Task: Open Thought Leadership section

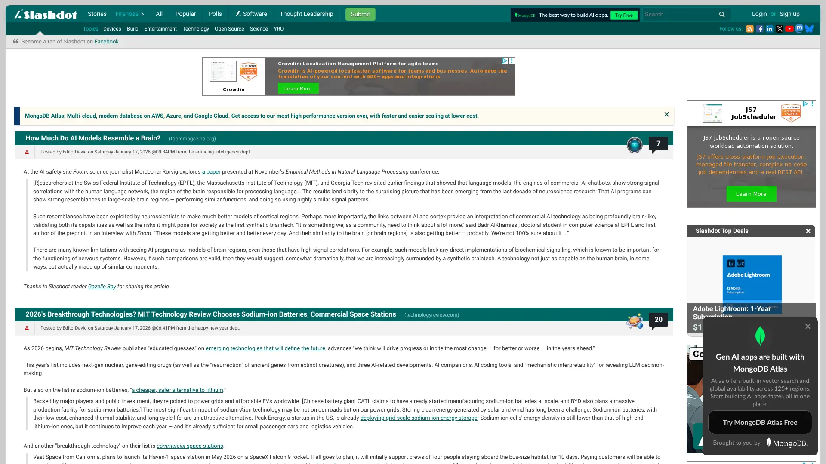Action: [x=306, y=14]
